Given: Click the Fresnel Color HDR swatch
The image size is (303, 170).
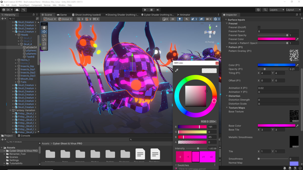Looking at the screenshot, I should click(276, 39).
